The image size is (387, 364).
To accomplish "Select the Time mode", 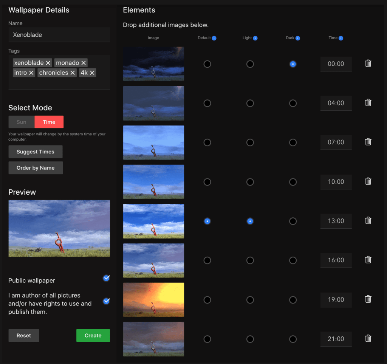I will point(49,122).
